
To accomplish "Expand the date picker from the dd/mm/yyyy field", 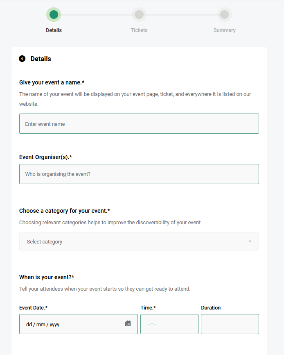I will click(x=74, y=324).
